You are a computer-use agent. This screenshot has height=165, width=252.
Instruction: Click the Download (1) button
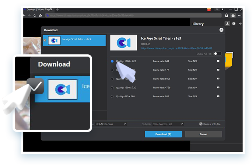coord(163,134)
